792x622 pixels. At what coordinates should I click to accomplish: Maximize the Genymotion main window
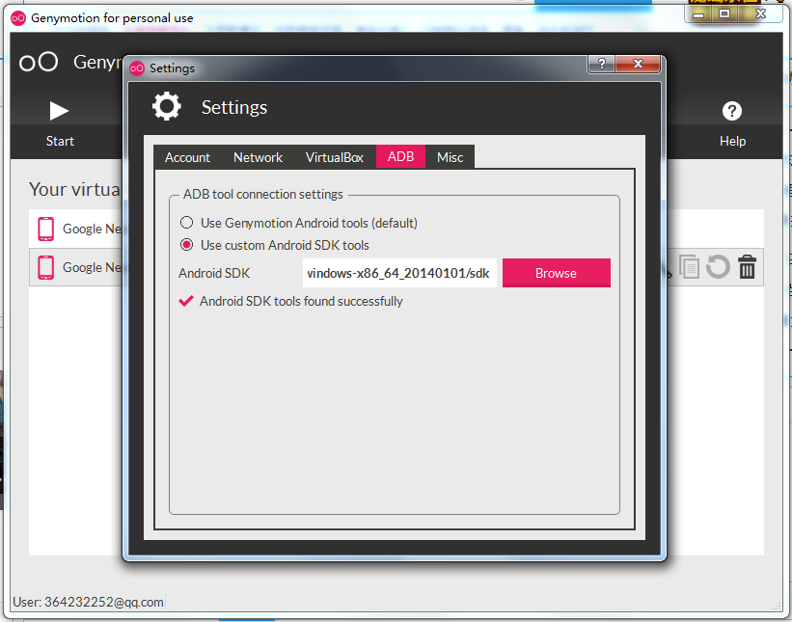(x=724, y=14)
